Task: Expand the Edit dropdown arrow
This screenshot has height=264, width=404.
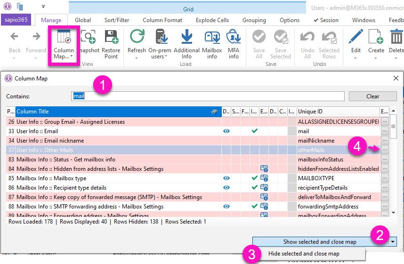Action: pyautogui.click(x=356, y=58)
